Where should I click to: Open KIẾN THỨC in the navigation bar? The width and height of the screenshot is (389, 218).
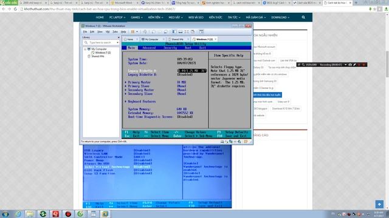click(x=215, y=18)
